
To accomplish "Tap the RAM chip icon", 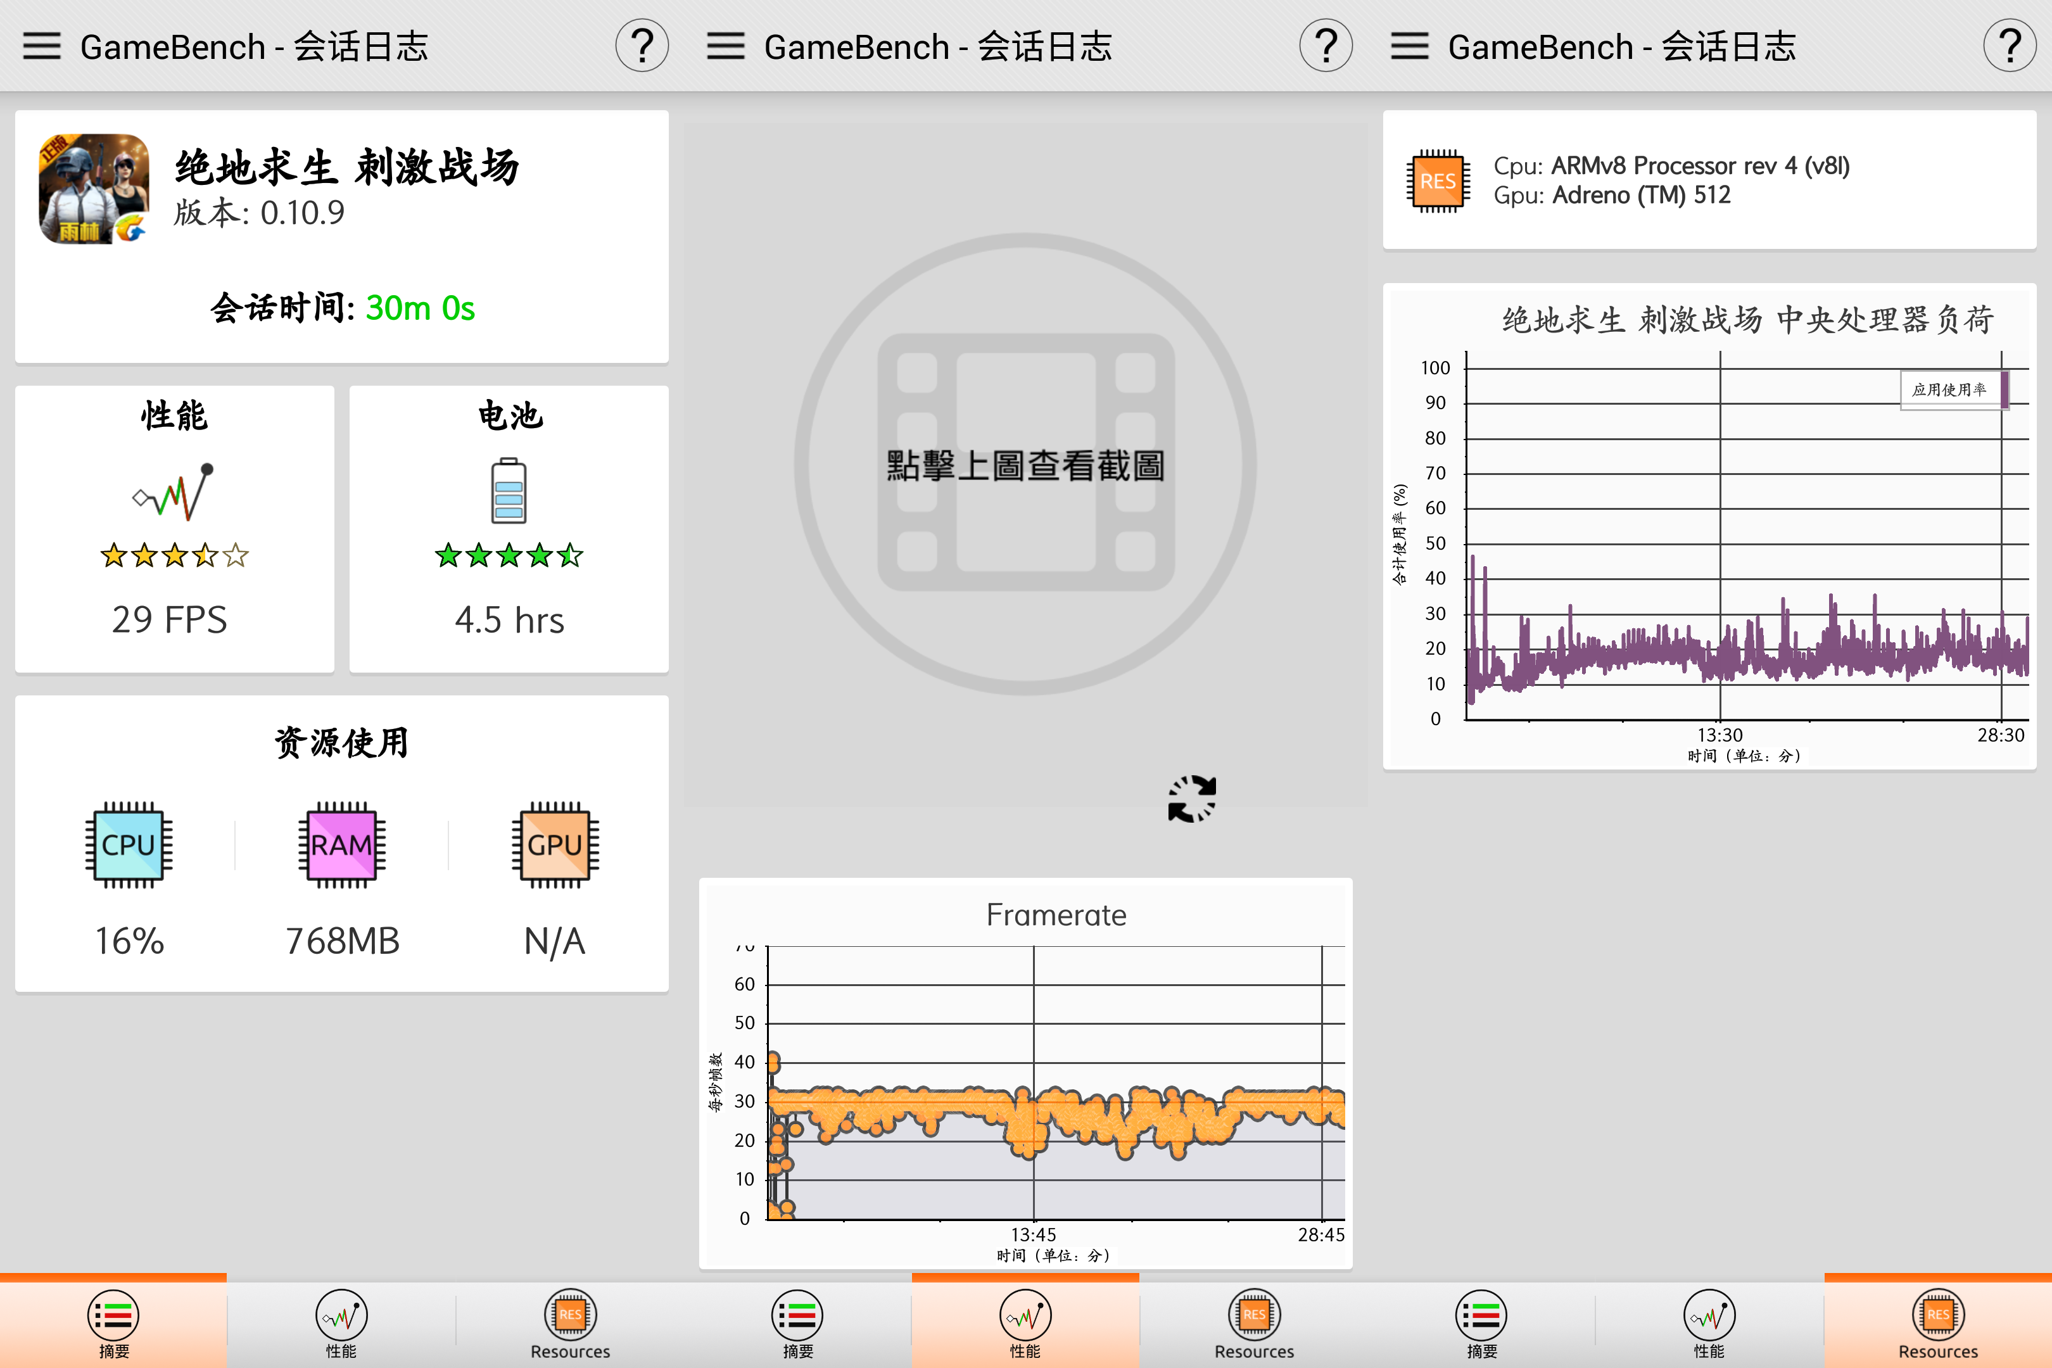I will pyautogui.click(x=342, y=844).
